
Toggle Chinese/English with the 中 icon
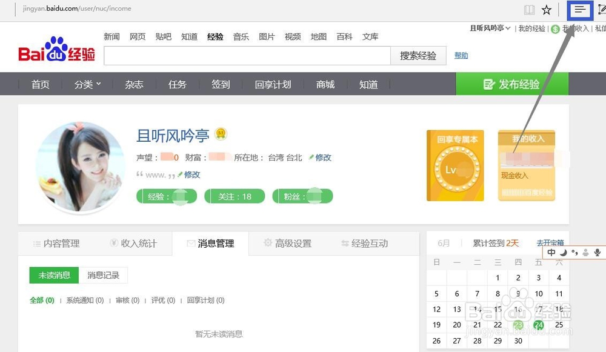(551, 252)
